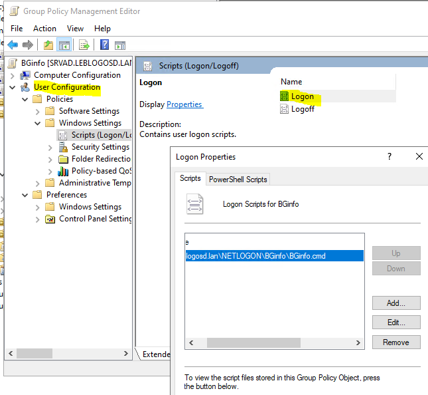Expand the Computer Configuration node

tap(13, 75)
